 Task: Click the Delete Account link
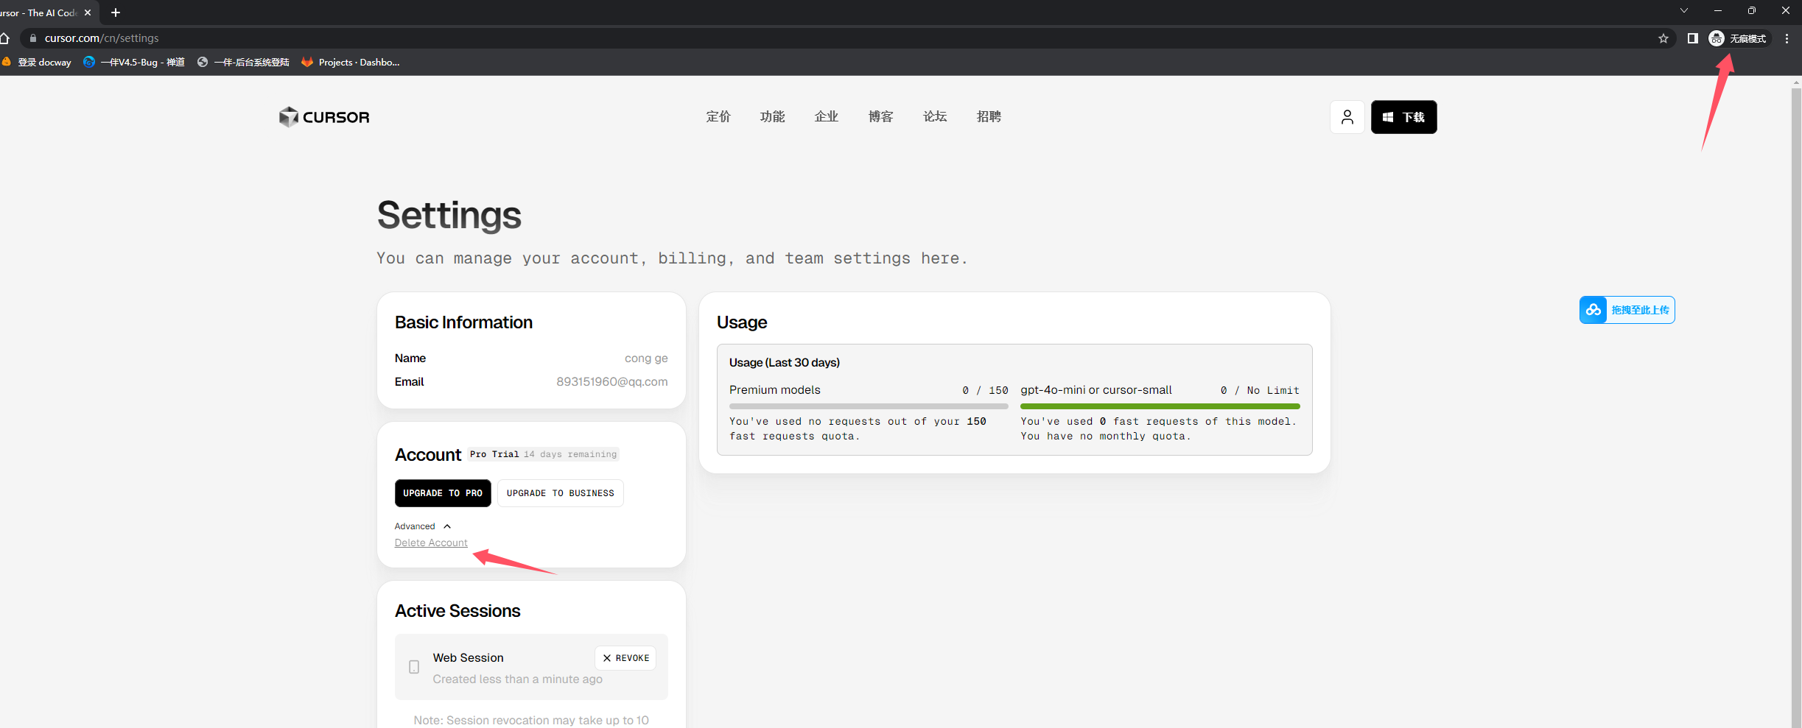pyautogui.click(x=431, y=543)
